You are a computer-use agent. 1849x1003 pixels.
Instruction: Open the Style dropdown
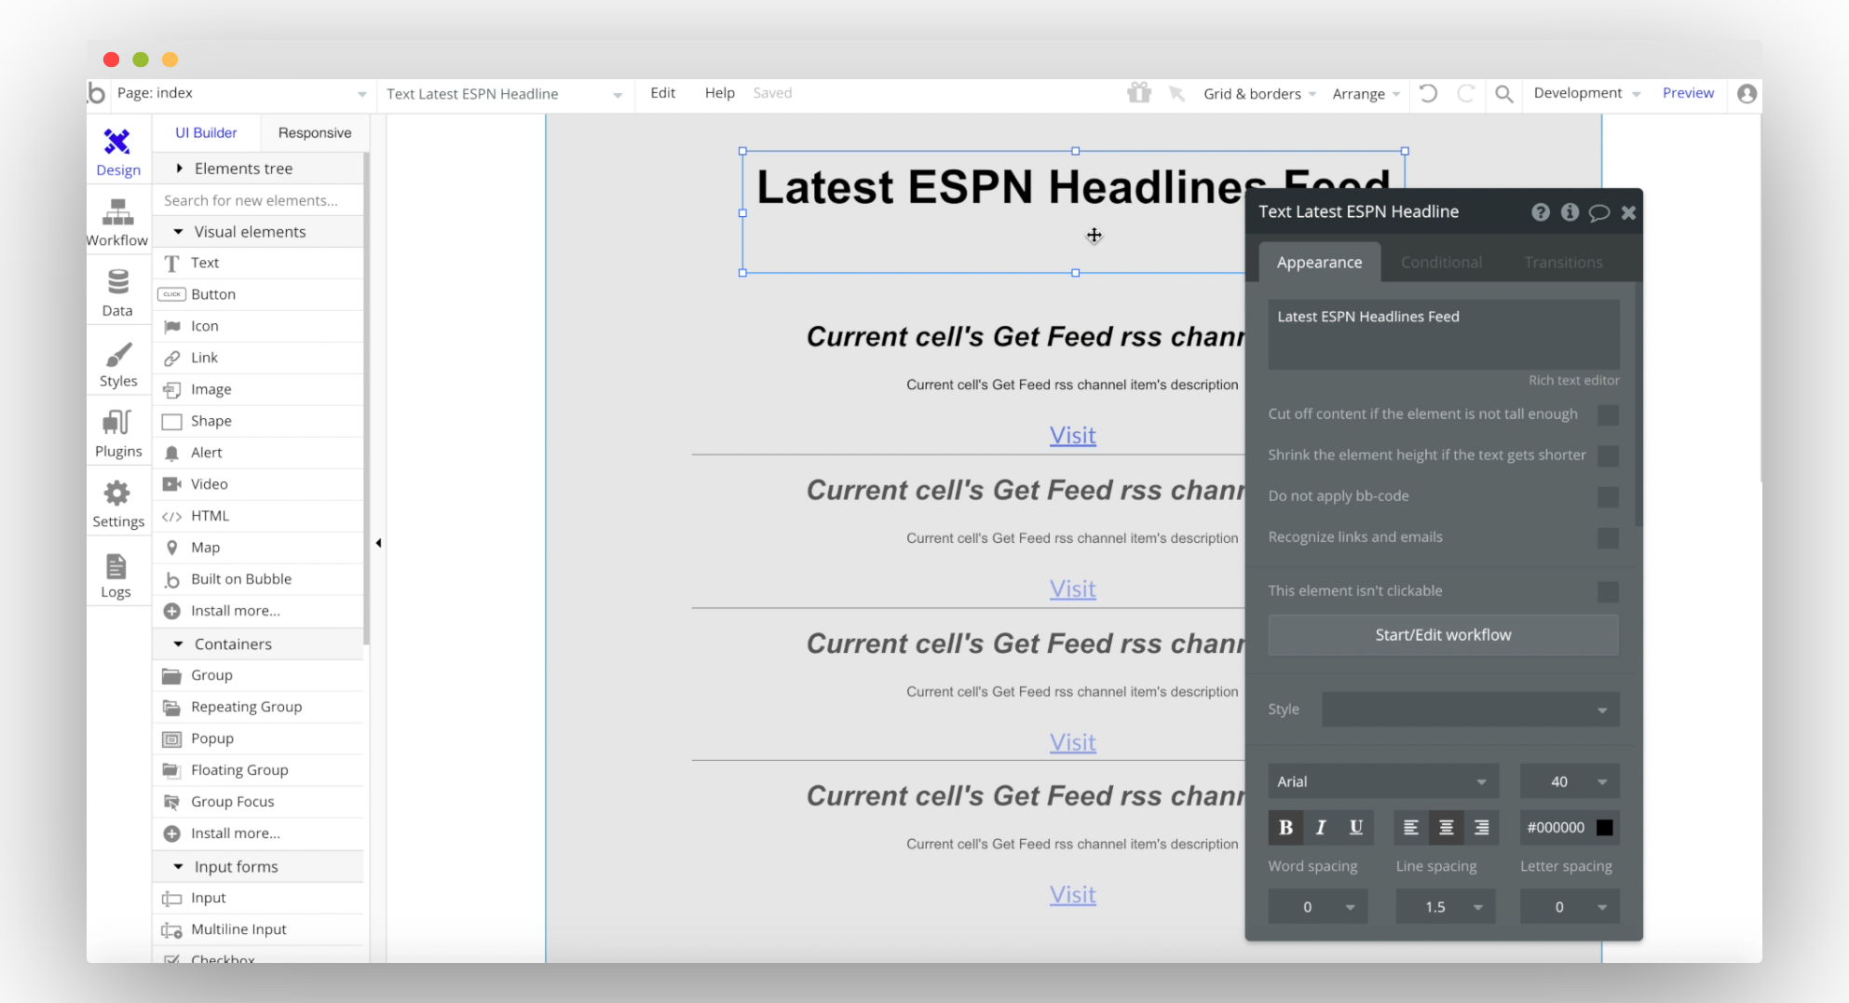coord(1470,710)
